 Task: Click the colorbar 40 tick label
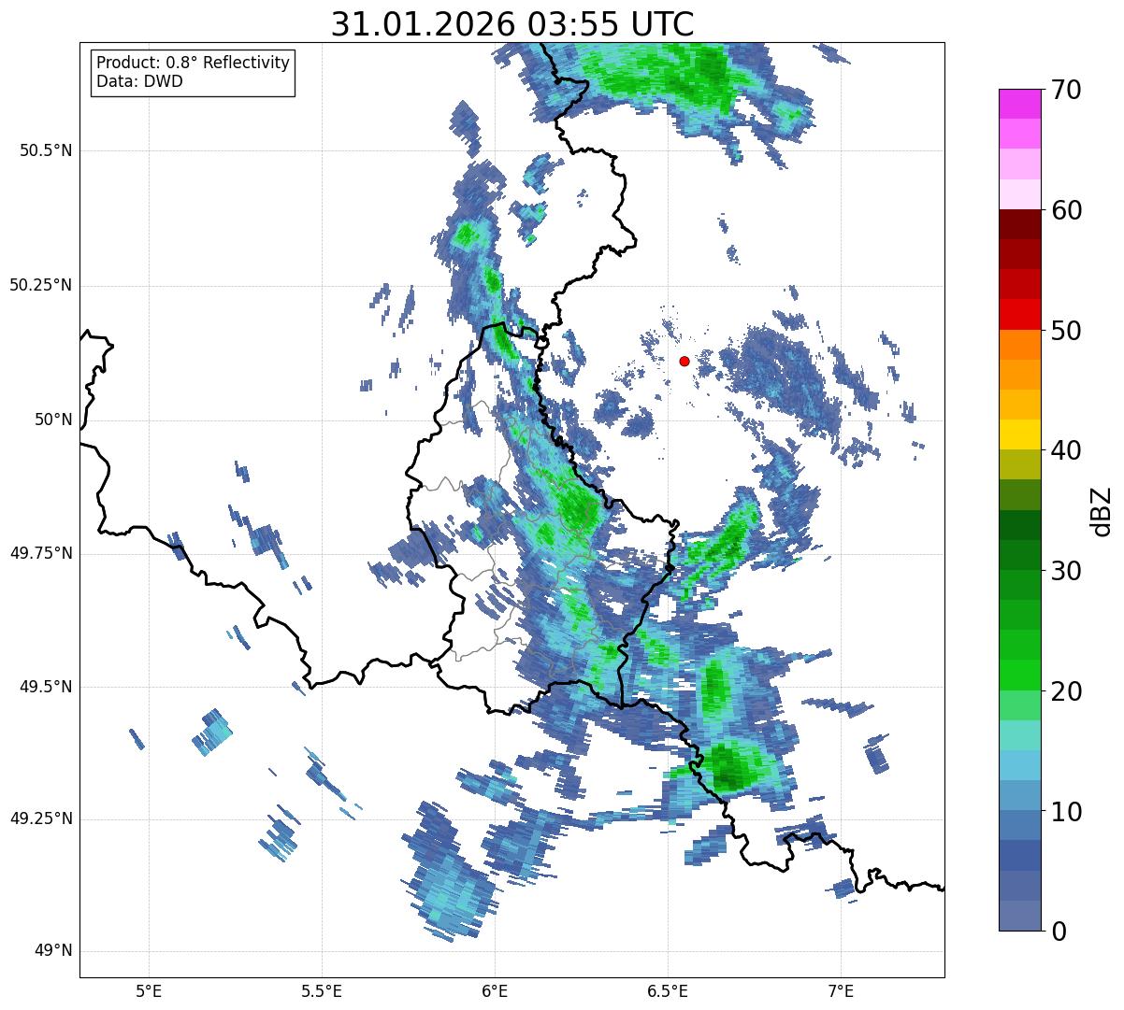tap(1066, 450)
